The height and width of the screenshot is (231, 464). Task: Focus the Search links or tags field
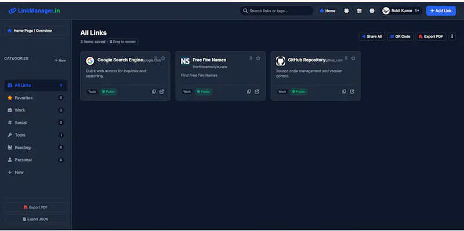277,11
